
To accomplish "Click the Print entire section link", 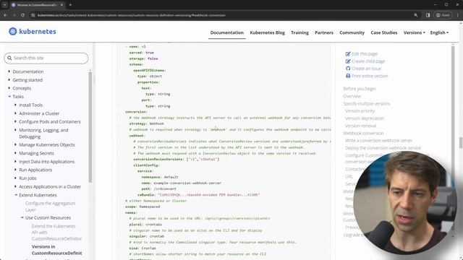I will [x=370, y=76].
